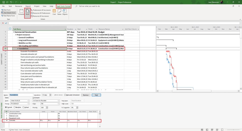Click the WBS code field
Image resolution: width=242 pixels, height=131 pixels.
pos(86,104)
